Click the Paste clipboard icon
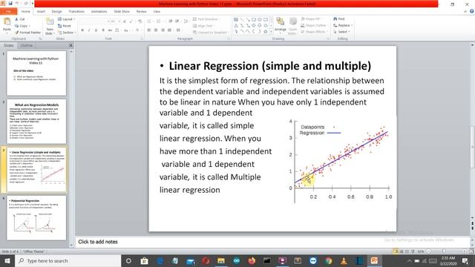The image size is (475, 267). [7, 22]
